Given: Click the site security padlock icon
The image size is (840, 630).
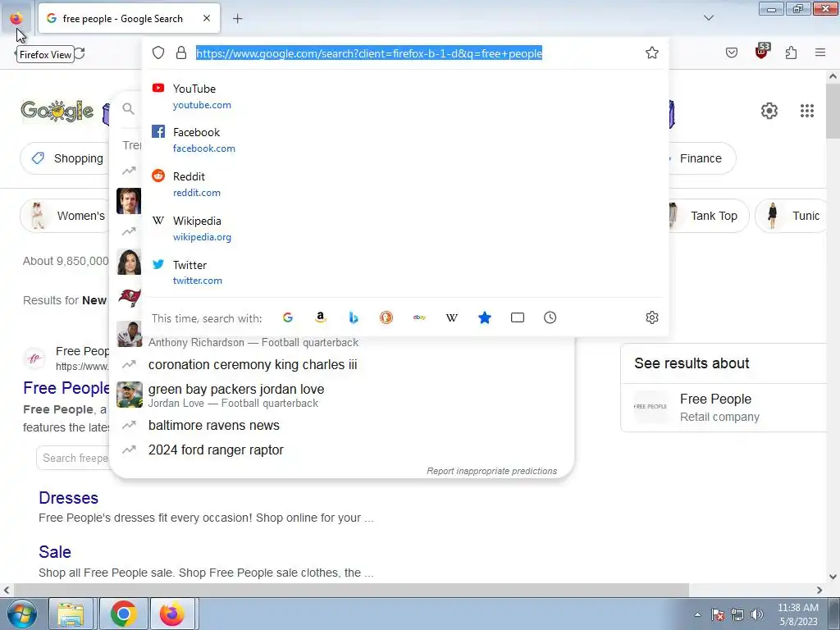Looking at the screenshot, I should (x=181, y=52).
